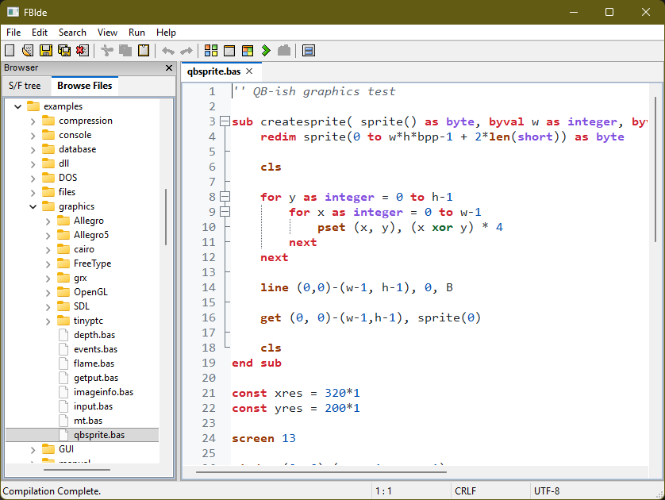Open the Run menu
The height and width of the screenshot is (500, 665).
point(136,33)
